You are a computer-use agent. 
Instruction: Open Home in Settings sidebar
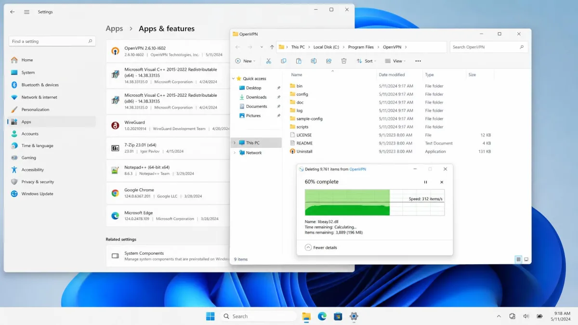coord(52,60)
